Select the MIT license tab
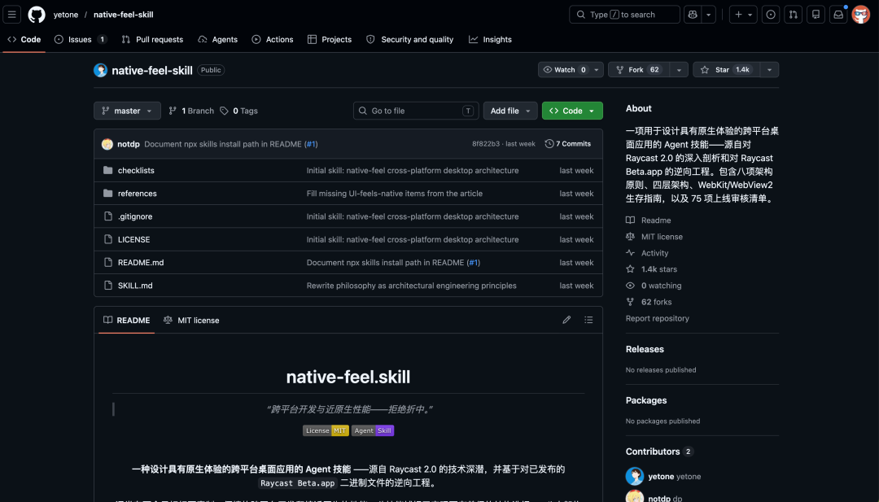This screenshot has height=502, width=879. (x=191, y=320)
